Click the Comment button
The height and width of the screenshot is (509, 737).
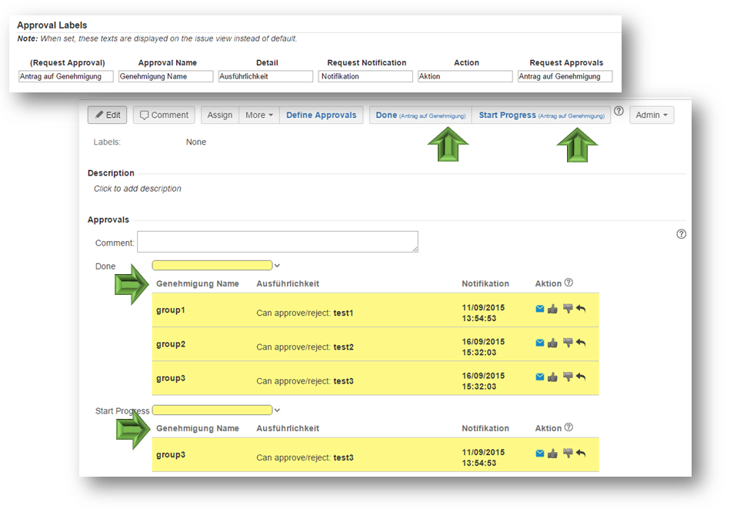[x=164, y=116]
